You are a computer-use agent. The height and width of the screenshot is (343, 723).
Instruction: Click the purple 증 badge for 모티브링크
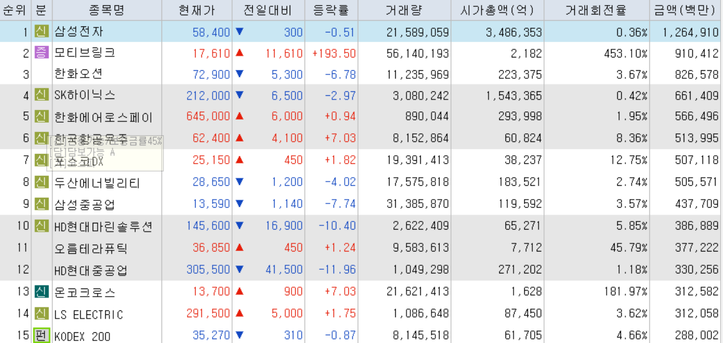(41, 53)
